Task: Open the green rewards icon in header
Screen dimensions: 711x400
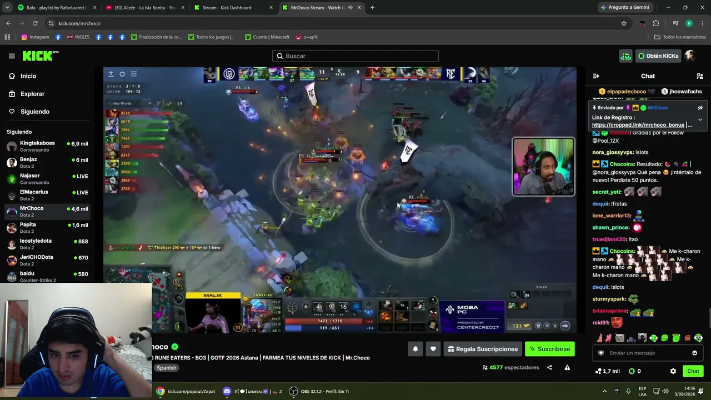Action: click(x=626, y=56)
